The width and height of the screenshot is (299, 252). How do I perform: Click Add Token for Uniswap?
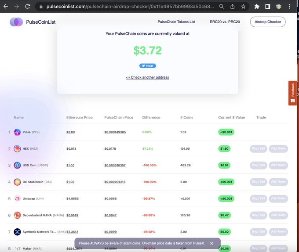coord(278,198)
